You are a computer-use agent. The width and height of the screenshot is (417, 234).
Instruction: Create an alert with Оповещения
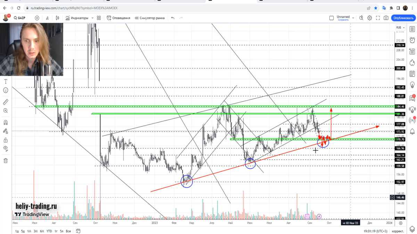[x=118, y=18]
